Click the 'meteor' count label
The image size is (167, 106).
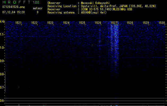click(x=38, y=8)
